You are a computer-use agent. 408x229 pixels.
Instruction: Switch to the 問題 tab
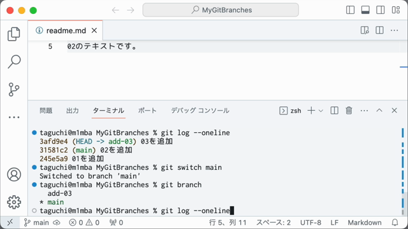point(46,111)
